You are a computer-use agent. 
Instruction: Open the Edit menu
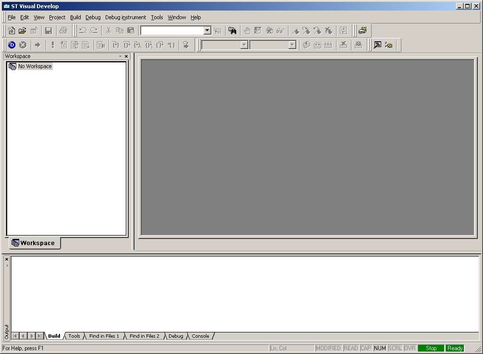24,17
